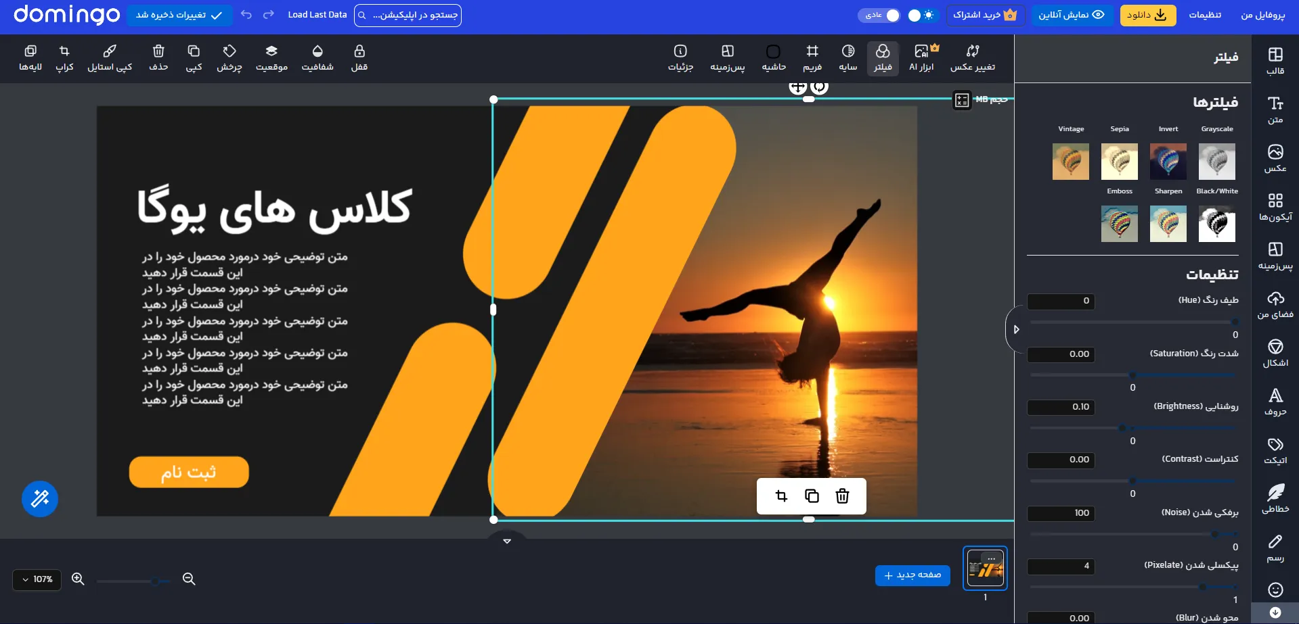Viewport: 1299px width, 624px height.
Task: Select the Filter (فیلتر) toolbar tab
Action: [x=883, y=58]
